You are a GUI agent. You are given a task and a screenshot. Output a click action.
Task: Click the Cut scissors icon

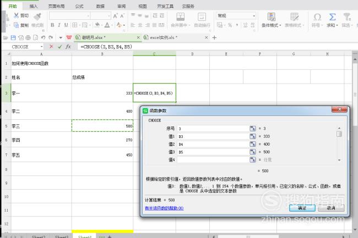click(16, 15)
